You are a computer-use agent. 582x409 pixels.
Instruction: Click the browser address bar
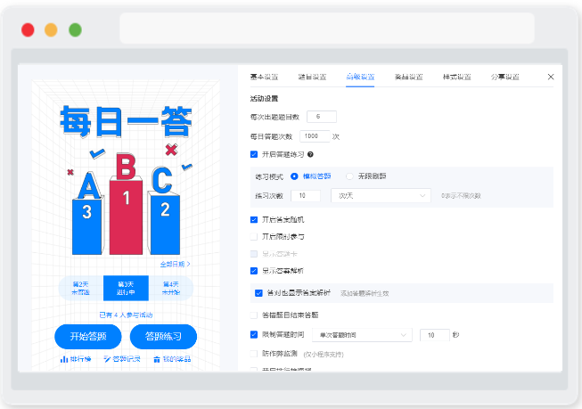point(327,29)
